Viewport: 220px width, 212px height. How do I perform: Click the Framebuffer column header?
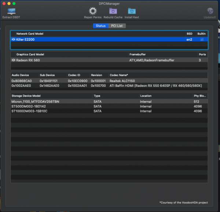click(137, 54)
